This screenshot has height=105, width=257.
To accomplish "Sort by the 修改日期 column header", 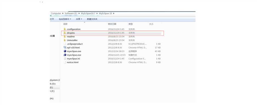I will pos(112,24).
